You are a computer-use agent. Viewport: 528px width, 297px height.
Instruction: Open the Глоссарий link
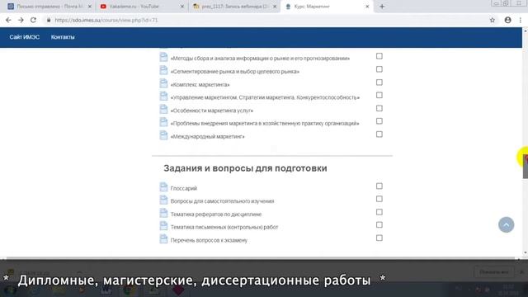184,188
